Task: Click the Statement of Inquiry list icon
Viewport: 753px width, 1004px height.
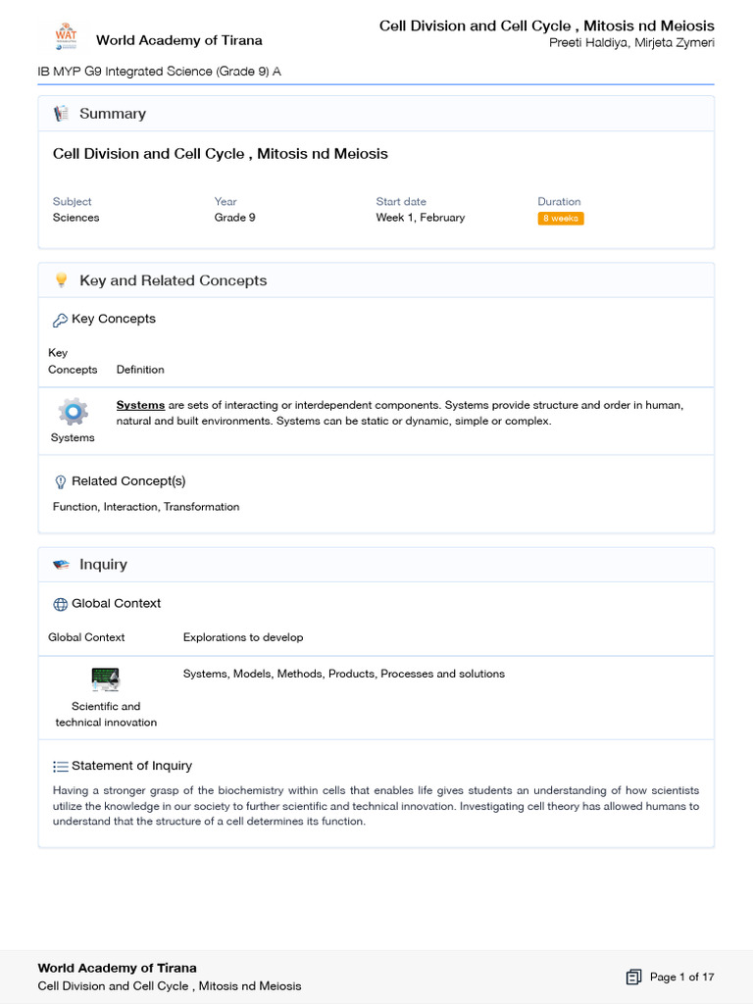Action: tap(60, 767)
